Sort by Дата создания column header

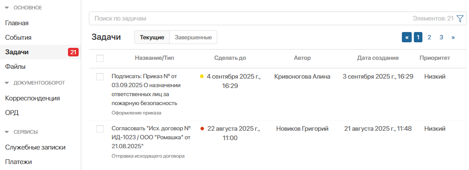378,58
